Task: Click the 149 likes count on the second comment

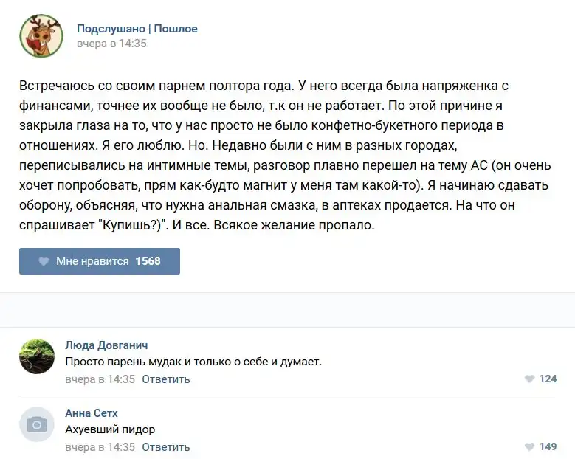Action: [x=548, y=447]
